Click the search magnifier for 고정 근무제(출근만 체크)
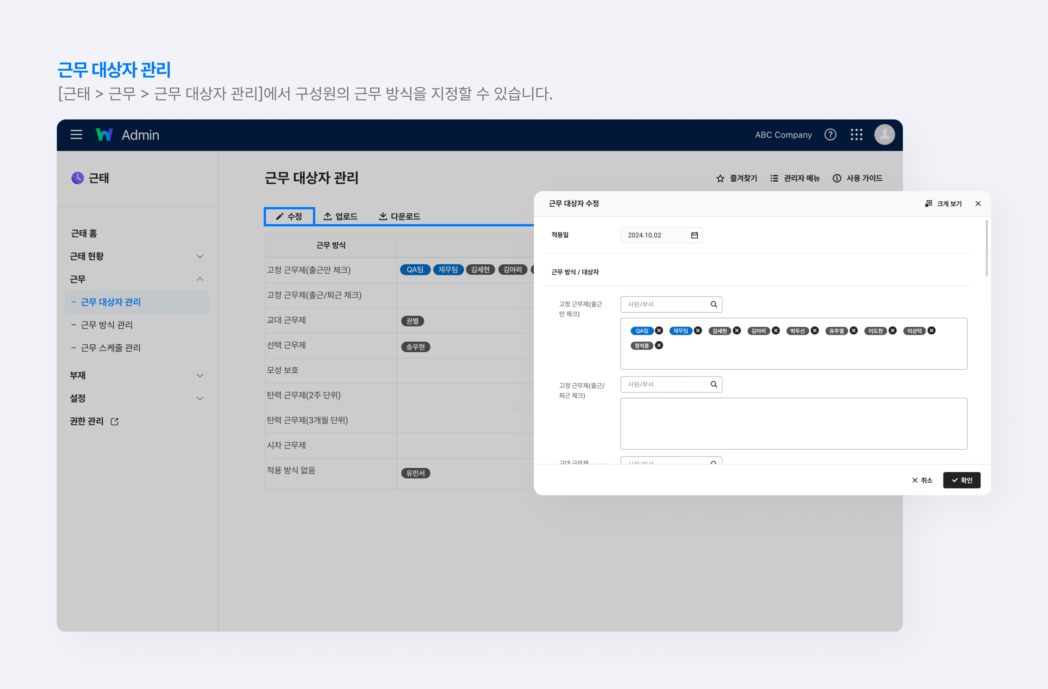This screenshot has width=1048, height=689. click(713, 304)
